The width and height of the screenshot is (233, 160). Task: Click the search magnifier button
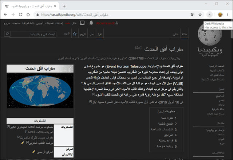(x=7, y=34)
